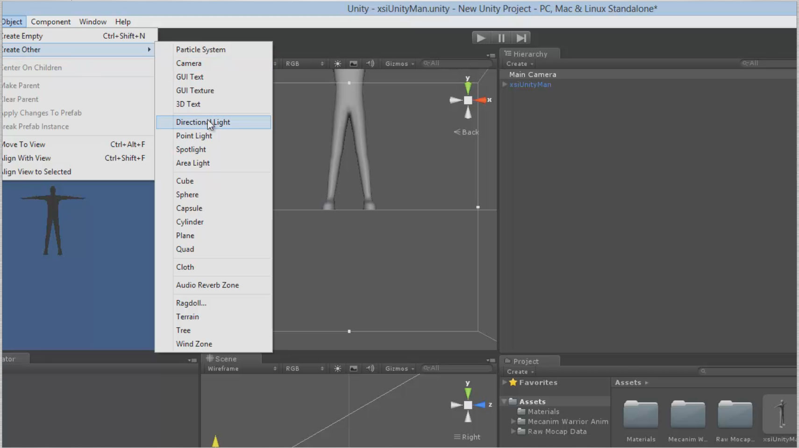Screen dimensions: 799x448
Task: Toggle scene lighting in lower Scene toolbar
Action: point(337,369)
